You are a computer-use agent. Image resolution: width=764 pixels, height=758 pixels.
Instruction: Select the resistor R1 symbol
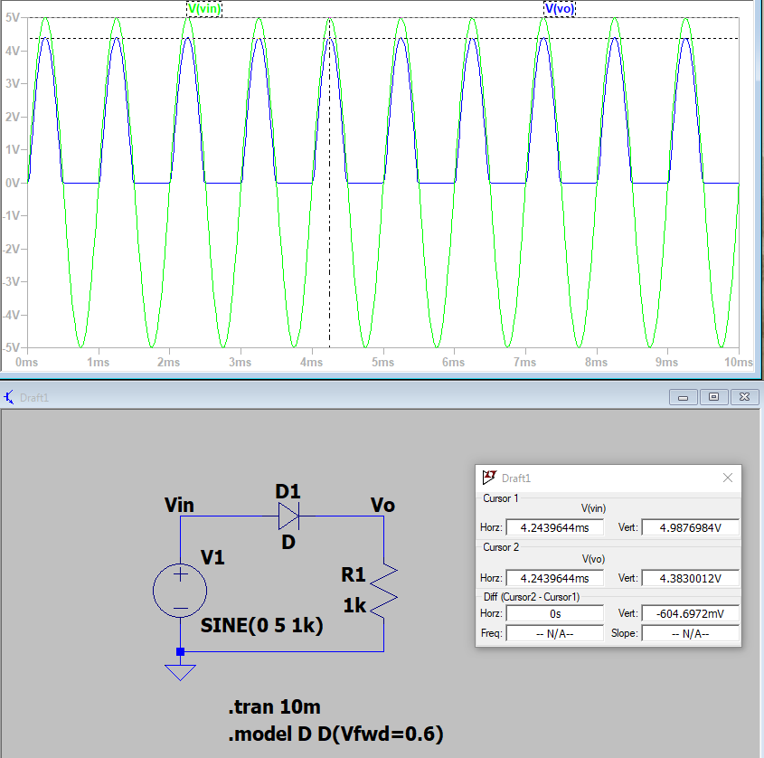pyautogui.click(x=384, y=589)
